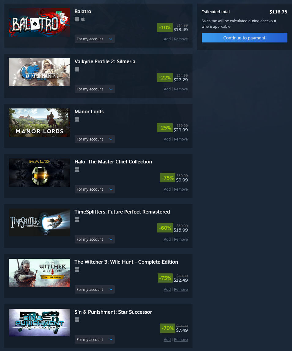Open the 'For my account' dropdown for Balatro
The width and height of the screenshot is (292, 351).
coord(94,39)
